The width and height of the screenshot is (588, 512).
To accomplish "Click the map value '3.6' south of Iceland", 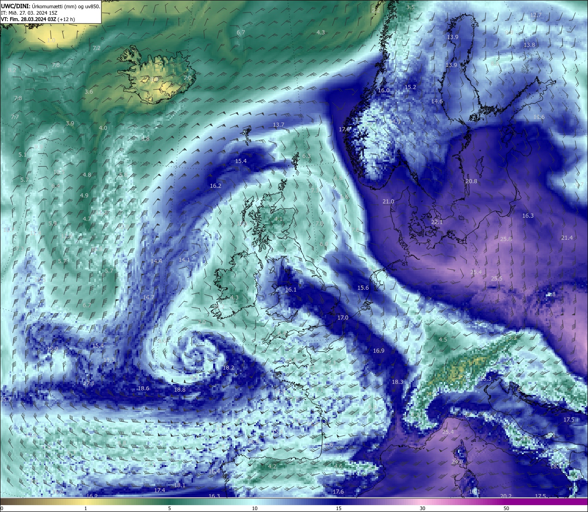I will tap(89, 91).
